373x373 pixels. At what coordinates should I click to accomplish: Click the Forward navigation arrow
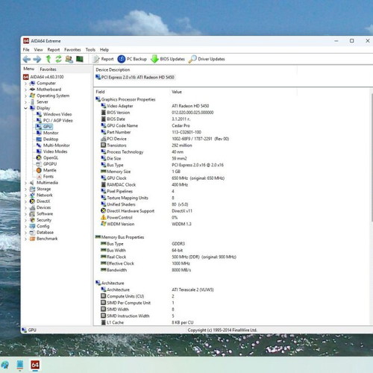point(37,59)
